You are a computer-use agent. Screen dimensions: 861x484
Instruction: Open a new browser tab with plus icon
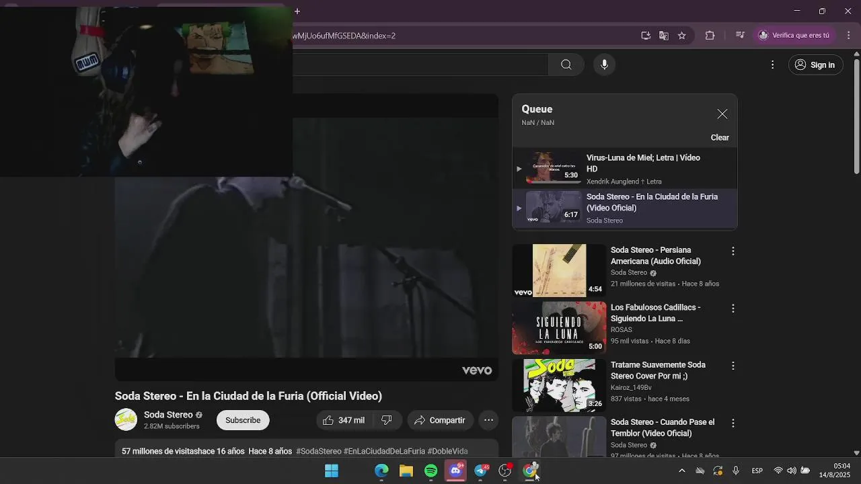(x=297, y=11)
